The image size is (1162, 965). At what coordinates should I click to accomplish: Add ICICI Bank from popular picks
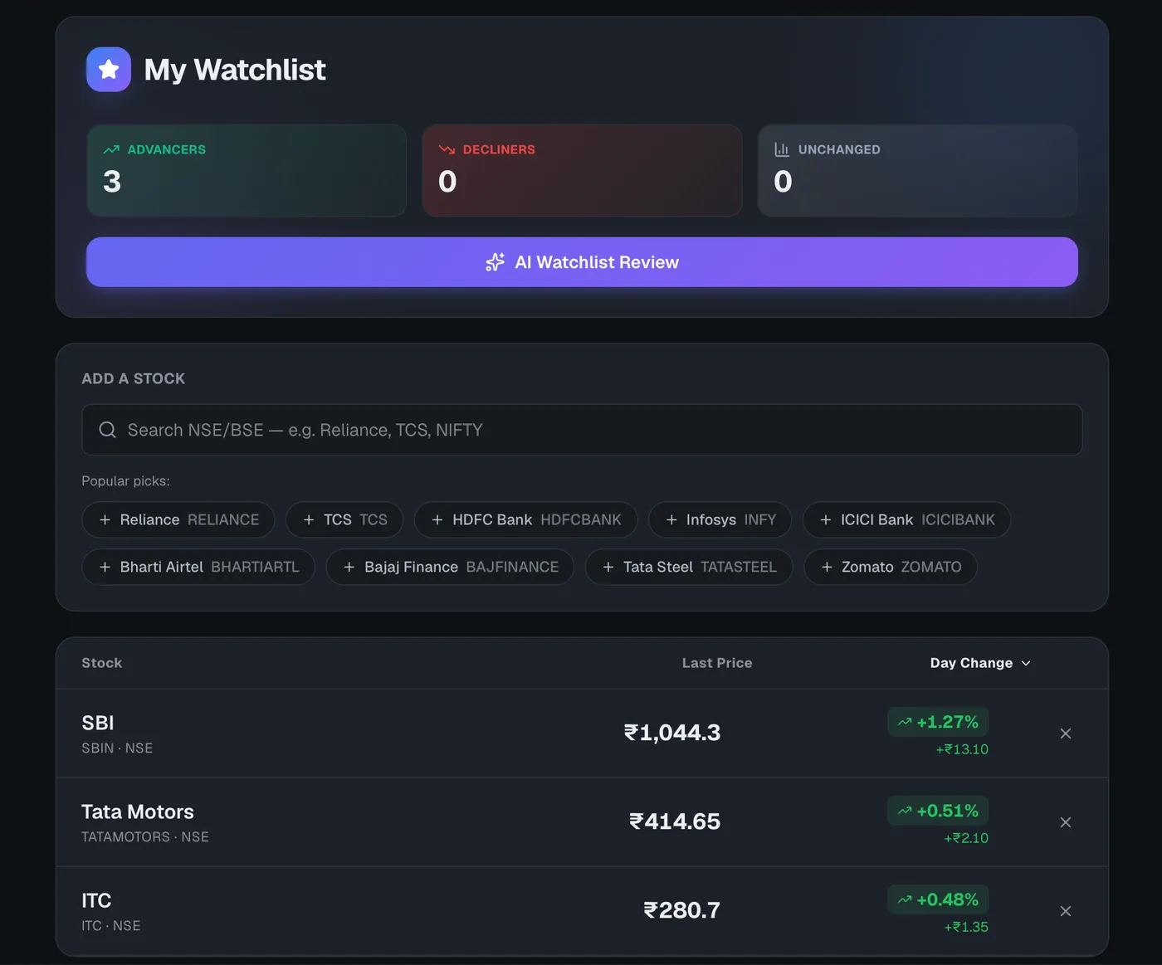click(906, 520)
